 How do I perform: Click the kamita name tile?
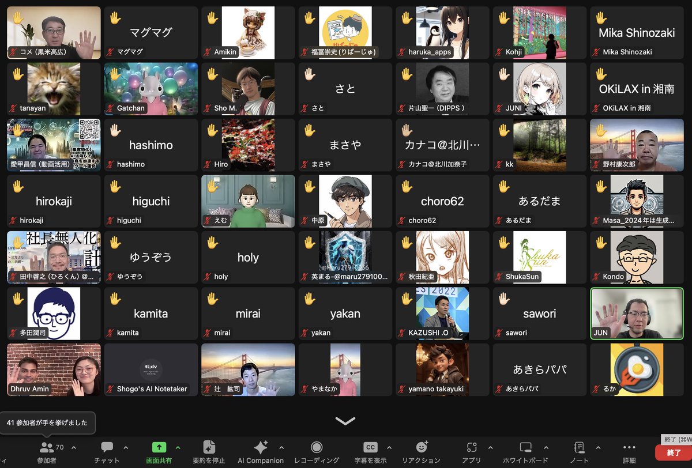tap(151, 314)
